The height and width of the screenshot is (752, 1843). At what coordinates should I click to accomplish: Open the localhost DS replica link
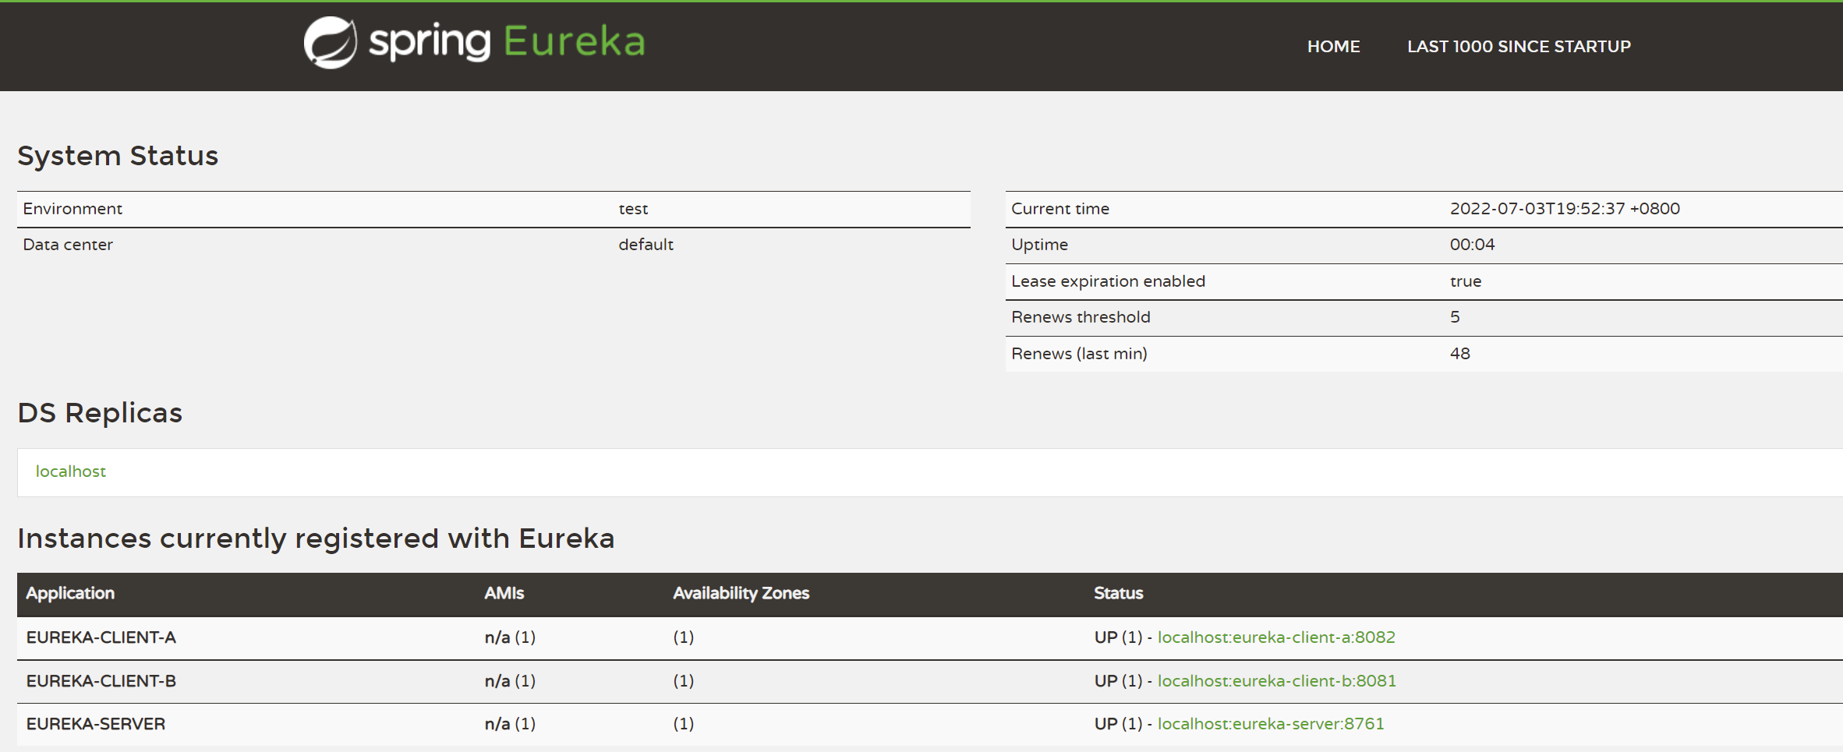71,471
